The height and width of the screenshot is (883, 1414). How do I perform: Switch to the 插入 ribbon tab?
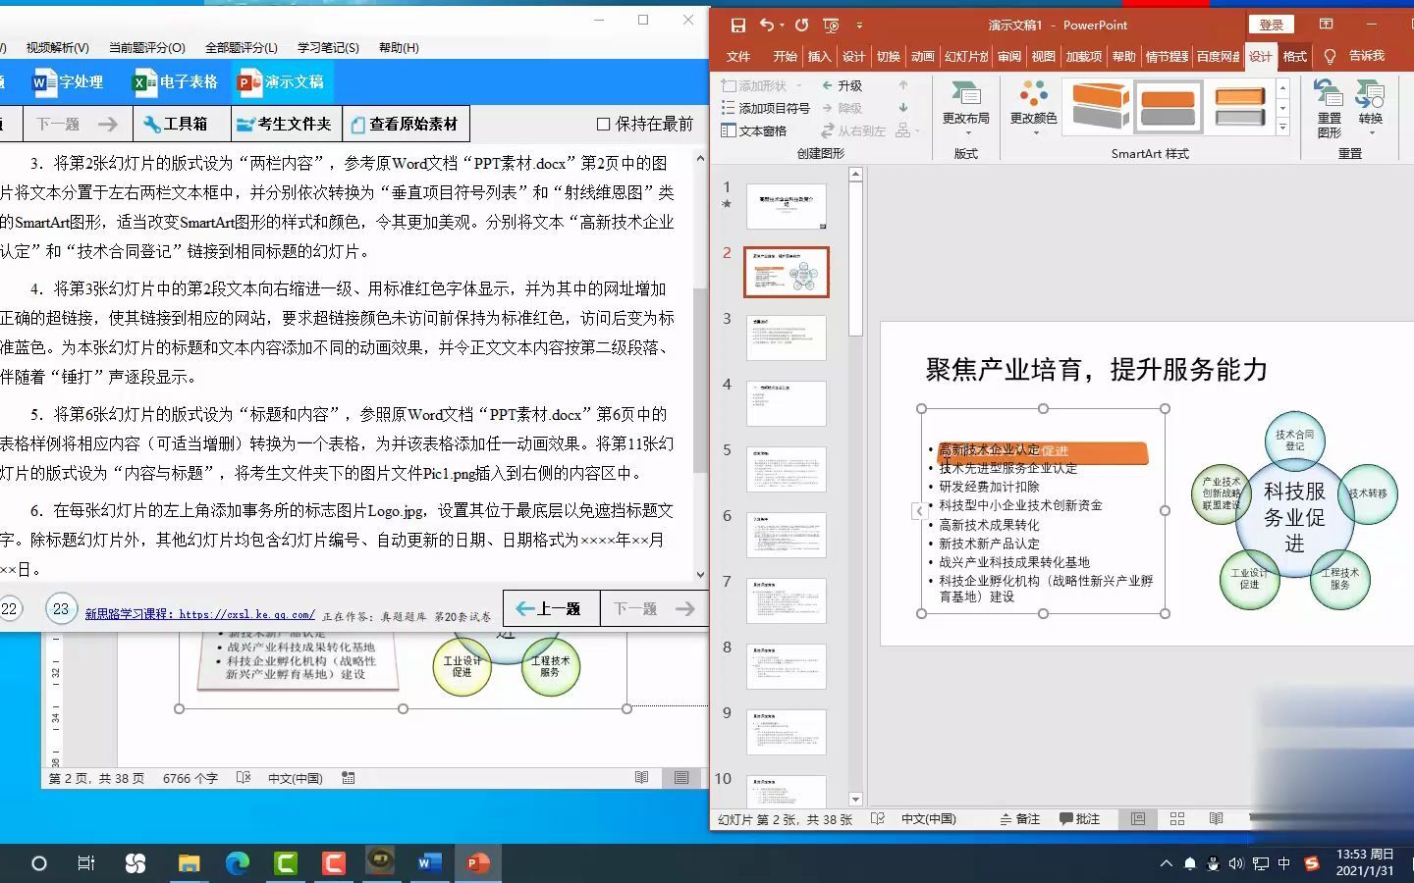coord(819,56)
